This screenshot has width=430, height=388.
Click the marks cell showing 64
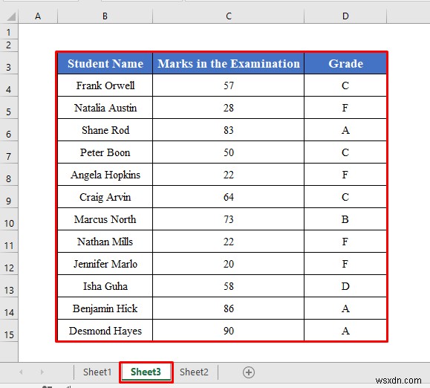click(x=229, y=197)
